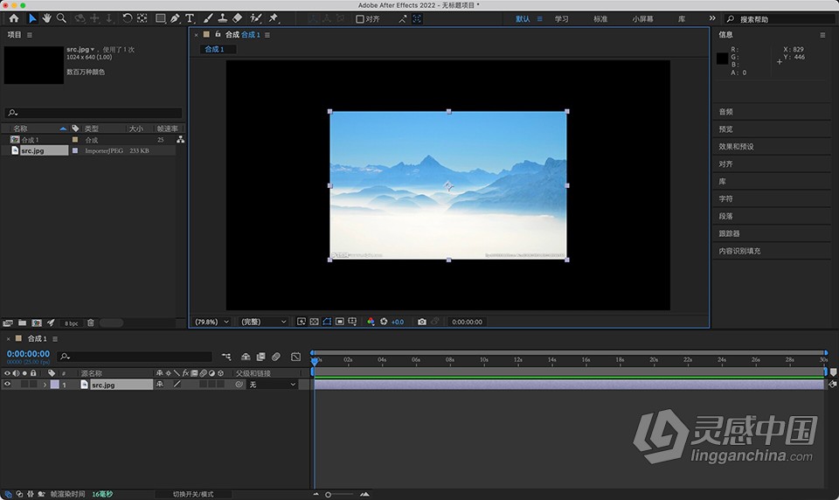Open the 项目 panel menu
Viewport: 839px width, 500px height.
pos(30,35)
